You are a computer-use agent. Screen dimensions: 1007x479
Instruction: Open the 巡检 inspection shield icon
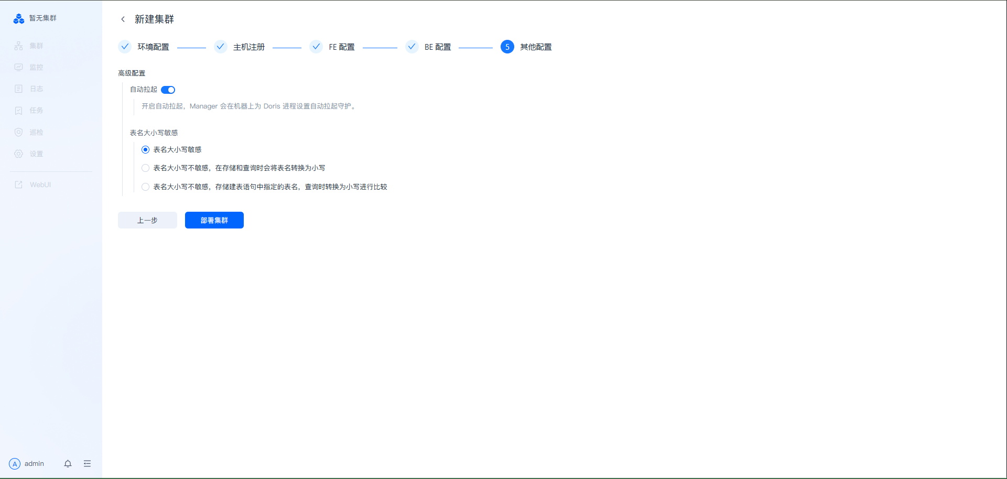tap(19, 132)
